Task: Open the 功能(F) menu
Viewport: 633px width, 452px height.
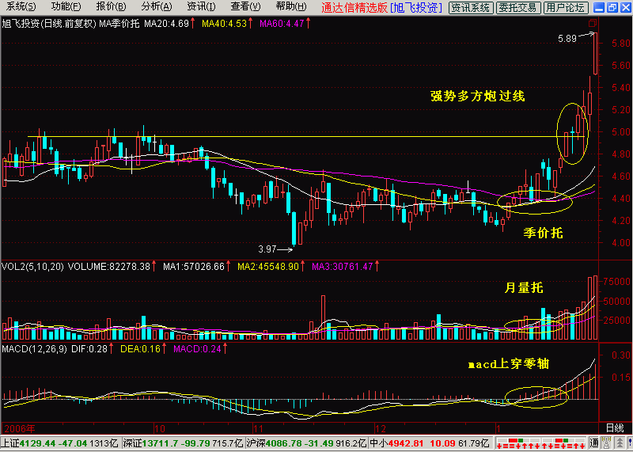Action: tap(66, 7)
